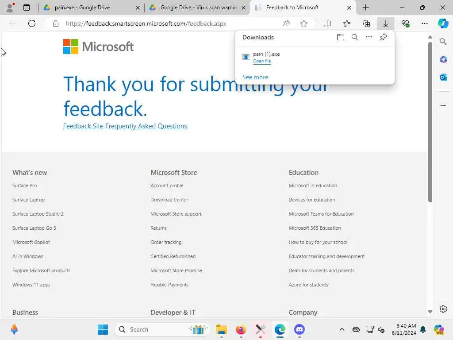The width and height of the screenshot is (453, 340).
Task: Open the Windows Start menu
Action: click(x=103, y=329)
